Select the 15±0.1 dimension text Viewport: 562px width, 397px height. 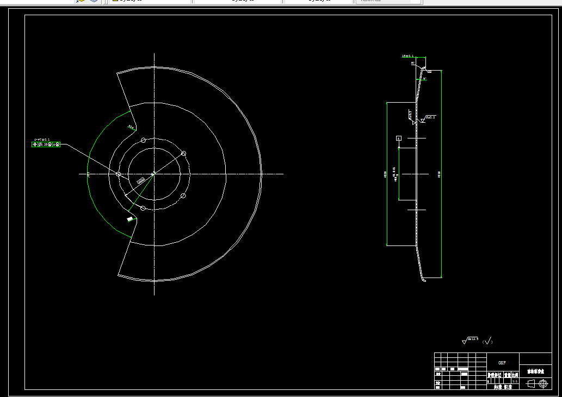point(407,56)
